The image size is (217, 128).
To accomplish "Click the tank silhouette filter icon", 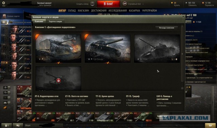I will tap(5, 103).
